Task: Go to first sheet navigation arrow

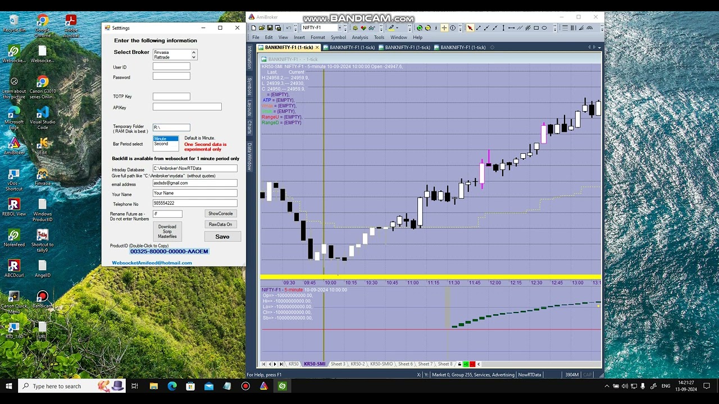Action: (263, 364)
